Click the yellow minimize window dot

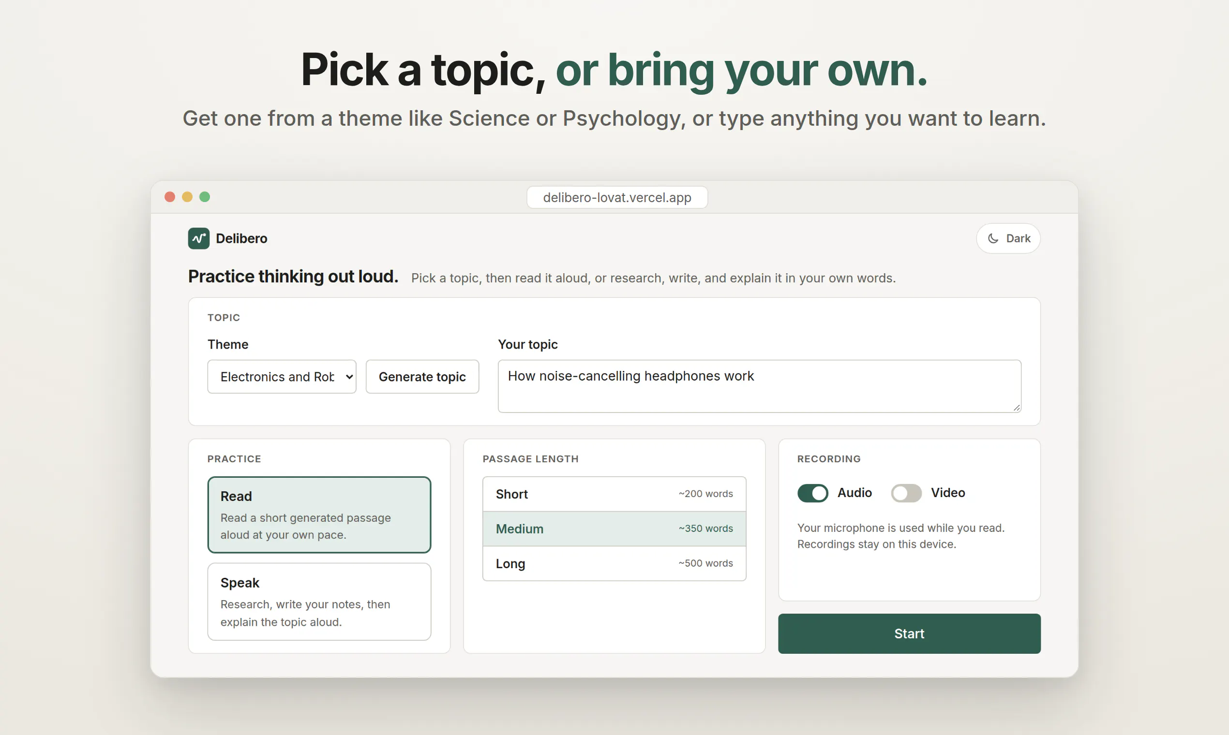click(x=187, y=197)
